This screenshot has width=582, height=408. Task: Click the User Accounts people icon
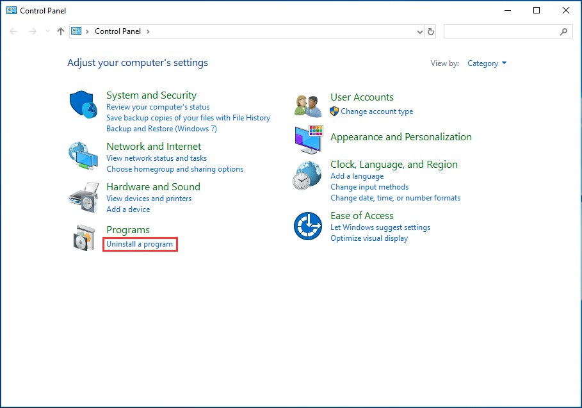pyautogui.click(x=308, y=104)
